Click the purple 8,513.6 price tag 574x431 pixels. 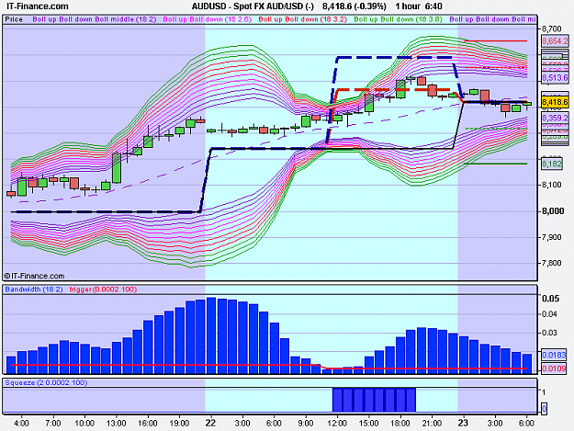(555, 77)
